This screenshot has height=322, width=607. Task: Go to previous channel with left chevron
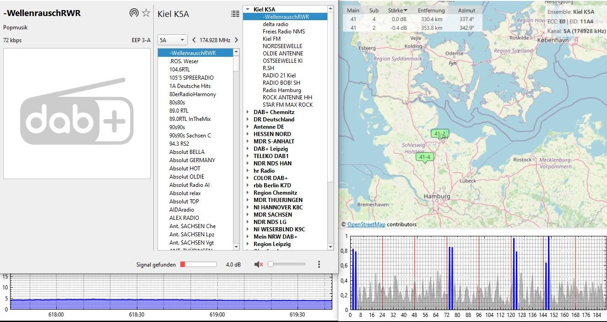pyautogui.click(x=194, y=40)
